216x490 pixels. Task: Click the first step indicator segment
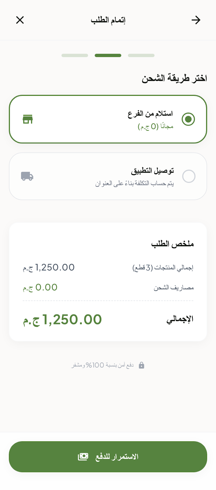point(75,55)
